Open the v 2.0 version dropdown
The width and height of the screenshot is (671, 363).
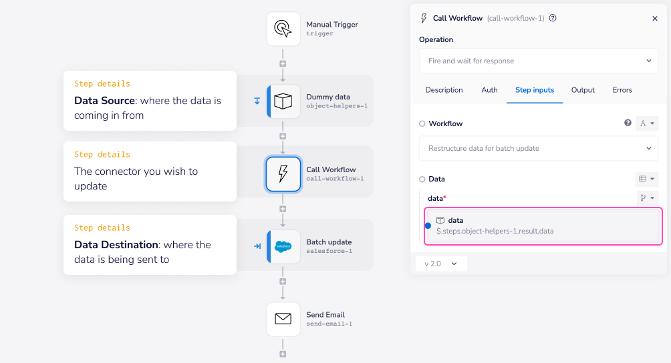(441, 264)
